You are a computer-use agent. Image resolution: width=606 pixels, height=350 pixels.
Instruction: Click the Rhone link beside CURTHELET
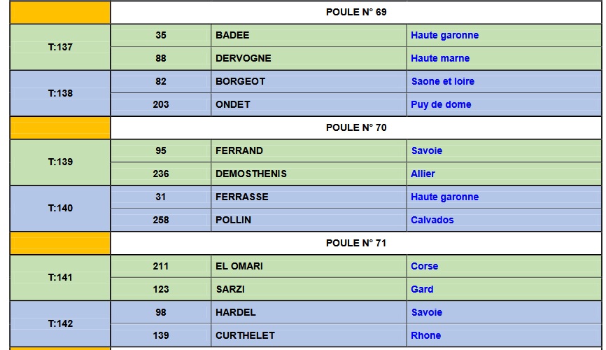coord(425,336)
